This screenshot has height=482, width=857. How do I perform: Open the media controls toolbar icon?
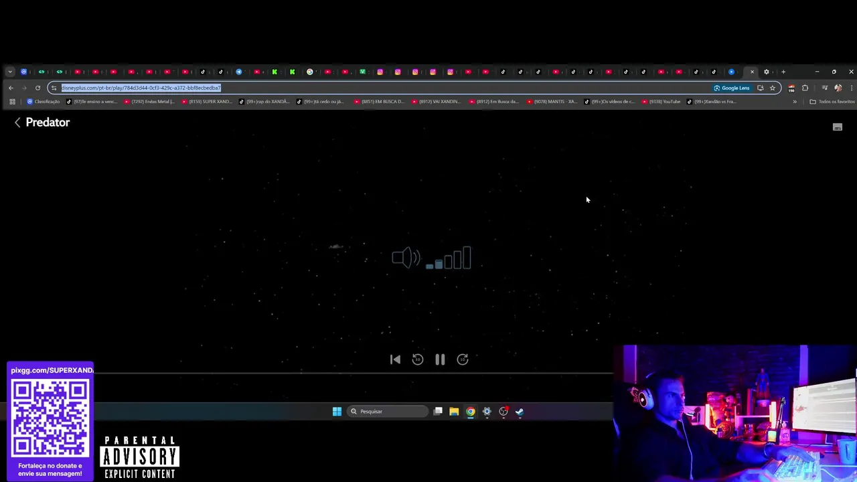click(x=825, y=88)
